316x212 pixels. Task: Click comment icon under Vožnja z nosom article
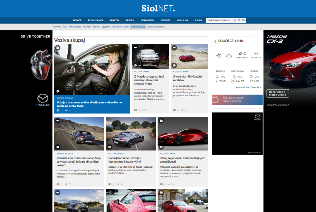pyautogui.click(x=58, y=110)
